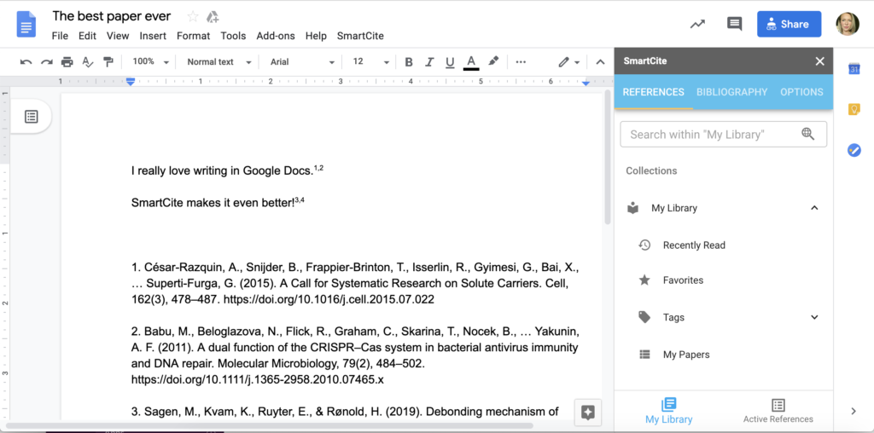
Task: Switch to the OPTIONS tab
Action: coord(801,92)
